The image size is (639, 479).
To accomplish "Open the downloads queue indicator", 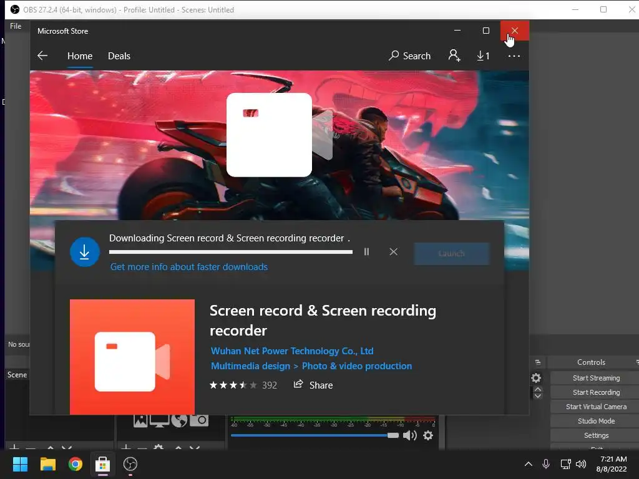I will click(x=484, y=56).
